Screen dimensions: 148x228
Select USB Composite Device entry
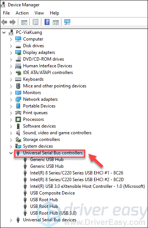(52, 193)
